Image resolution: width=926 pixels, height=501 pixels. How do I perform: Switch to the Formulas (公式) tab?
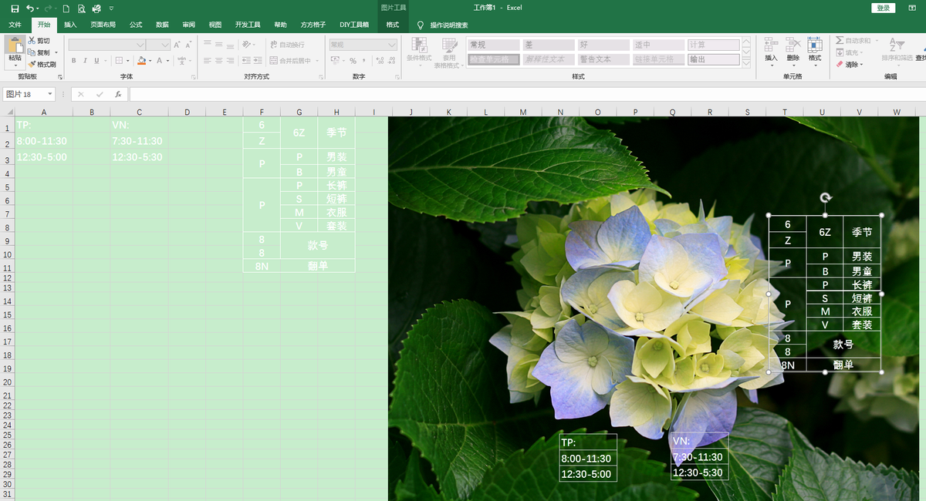[136, 25]
